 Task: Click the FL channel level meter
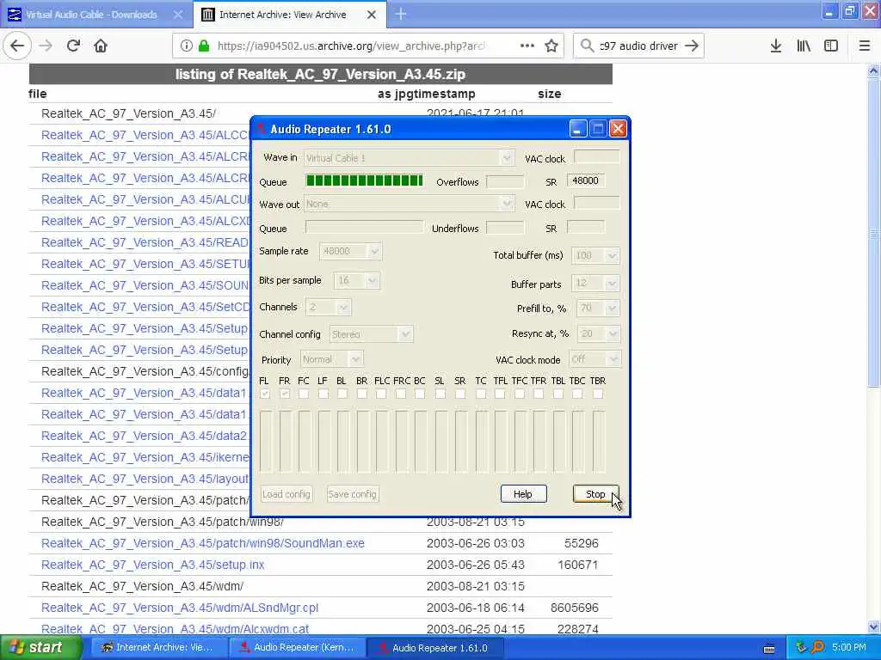[265, 441]
